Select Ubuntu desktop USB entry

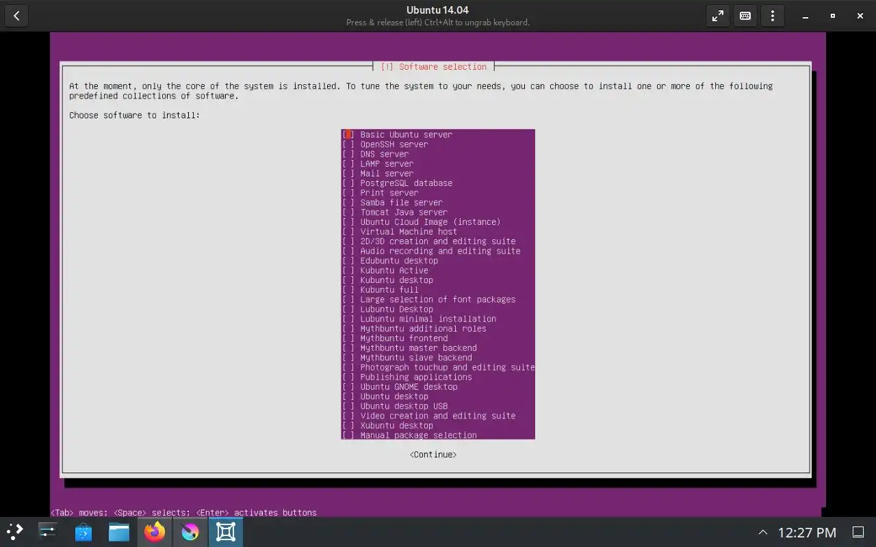coord(438,406)
